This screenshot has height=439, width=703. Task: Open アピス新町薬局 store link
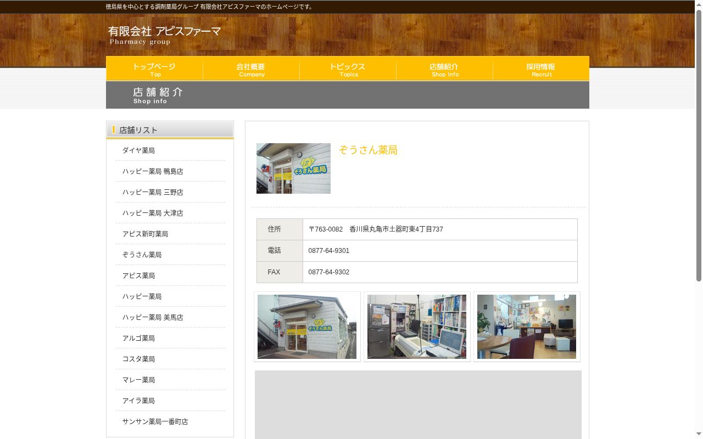[x=145, y=234]
